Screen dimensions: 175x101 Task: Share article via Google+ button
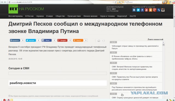(62, 40)
